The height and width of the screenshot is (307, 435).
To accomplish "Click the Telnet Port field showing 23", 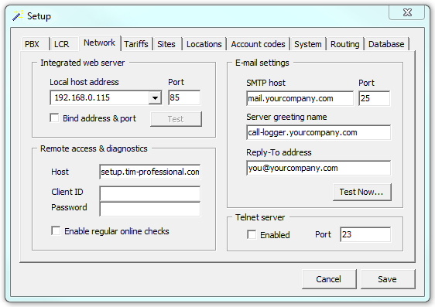I will pos(365,234).
